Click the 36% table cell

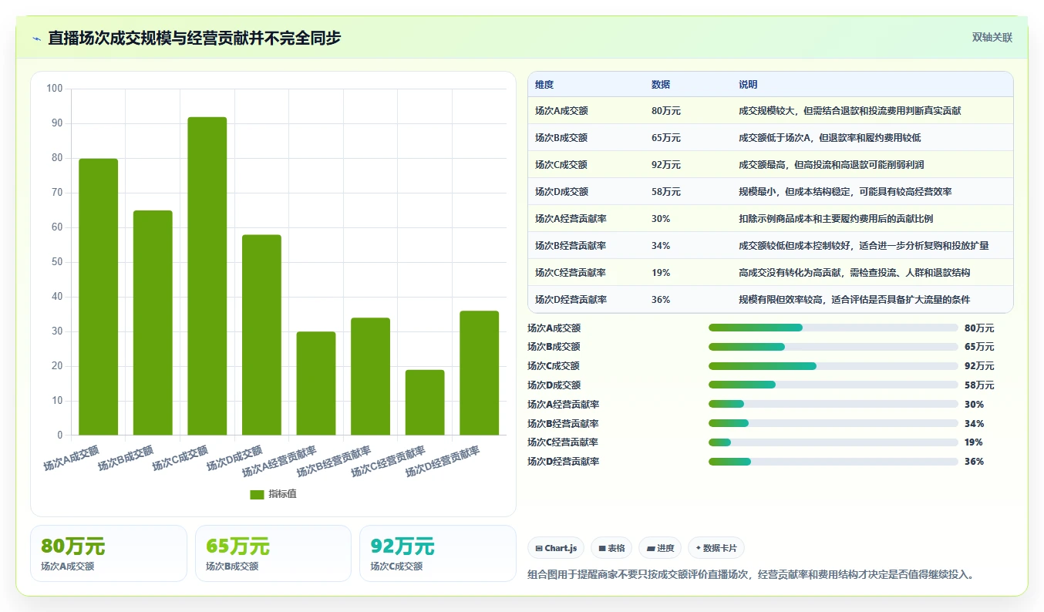click(661, 300)
